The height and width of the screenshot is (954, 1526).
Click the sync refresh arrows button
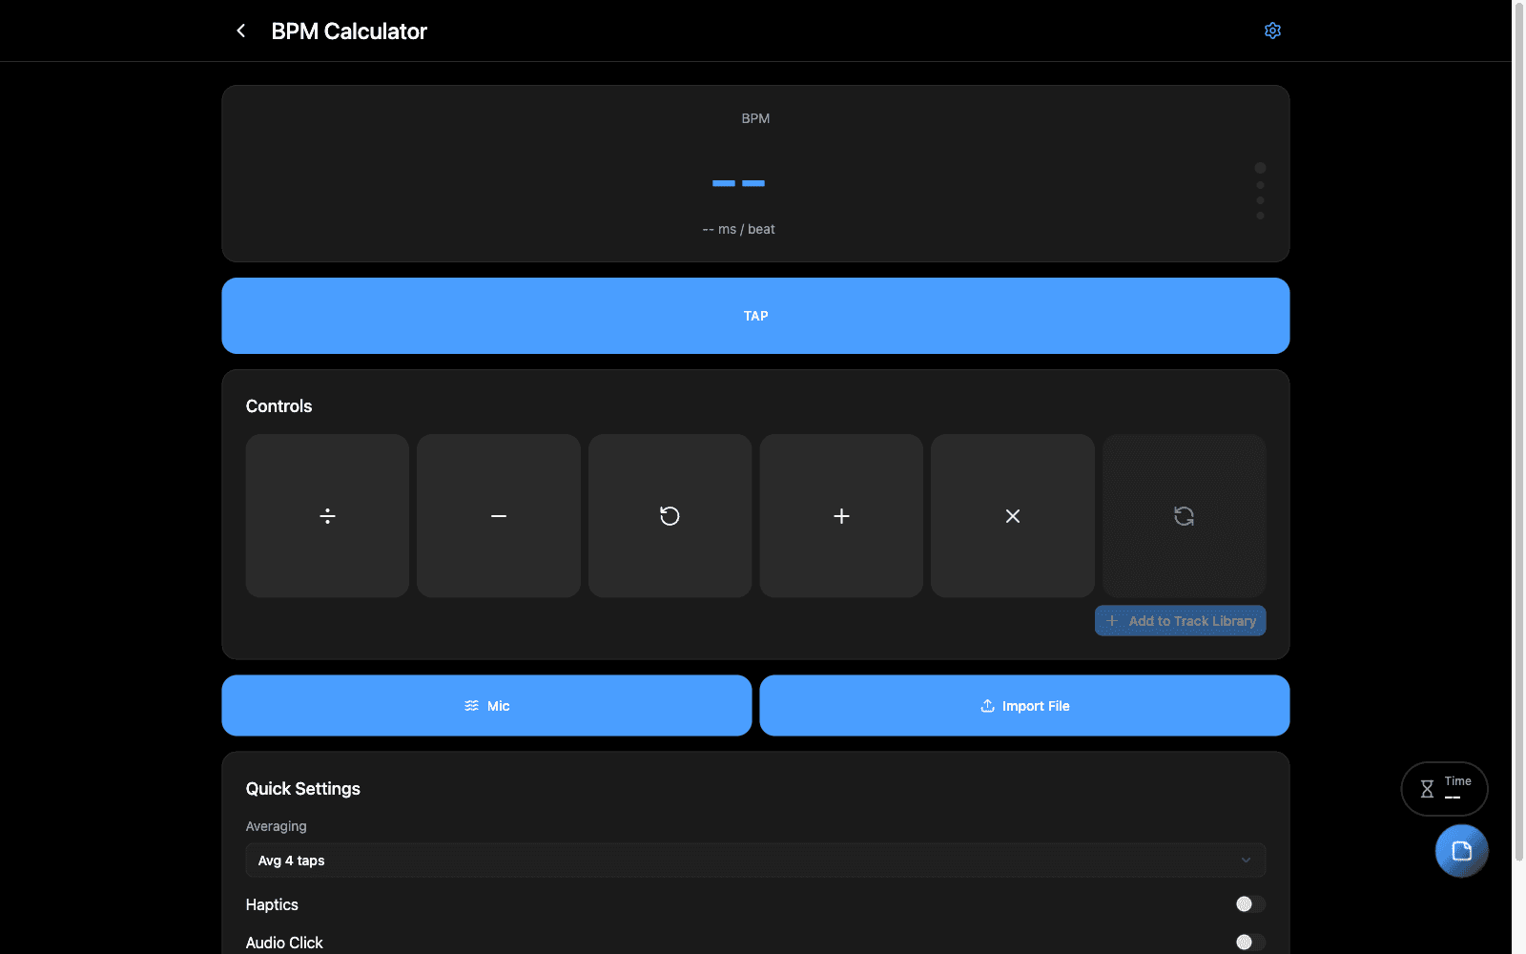(1184, 516)
